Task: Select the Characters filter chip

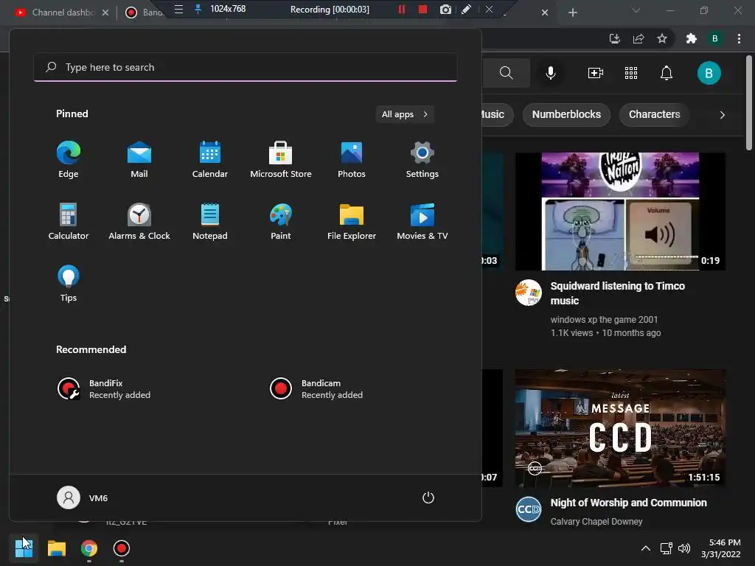Action: coord(655,114)
